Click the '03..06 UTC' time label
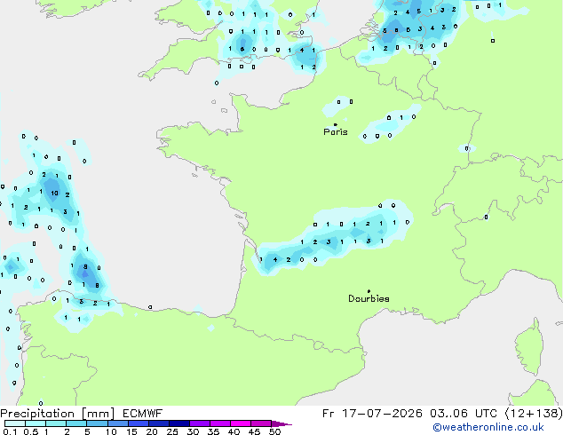 click(x=464, y=414)
